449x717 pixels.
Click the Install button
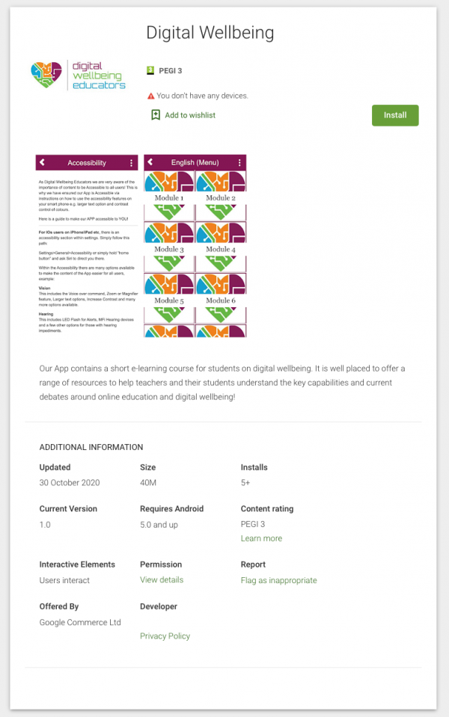tap(395, 115)
